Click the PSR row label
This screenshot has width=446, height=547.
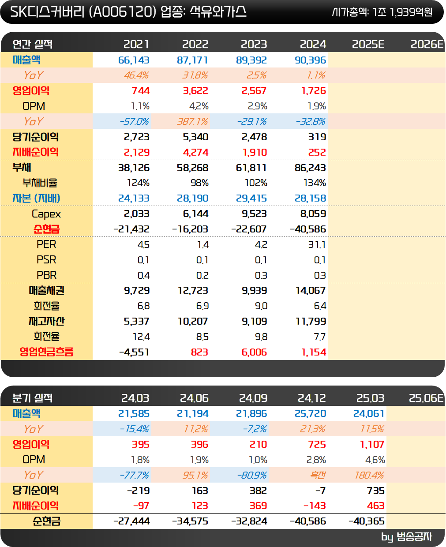pyautogui.click(x=46, y=260)
